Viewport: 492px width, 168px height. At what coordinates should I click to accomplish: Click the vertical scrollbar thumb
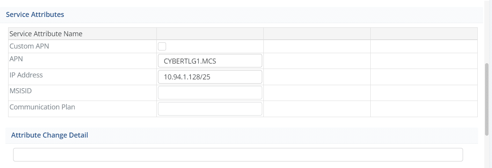[x=487, y=99]
